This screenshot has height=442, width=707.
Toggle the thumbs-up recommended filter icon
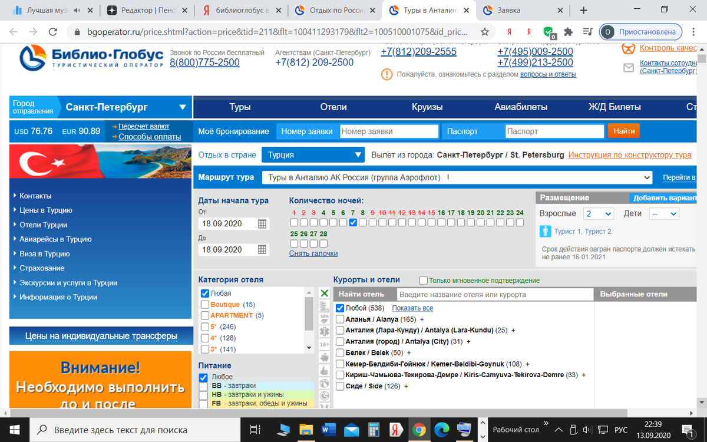click(x=324, y=371)
